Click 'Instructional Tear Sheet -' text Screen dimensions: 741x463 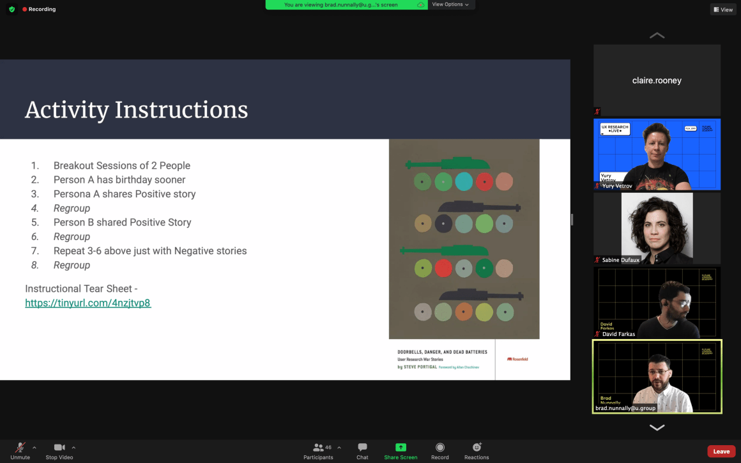click(x=81, y=289)
